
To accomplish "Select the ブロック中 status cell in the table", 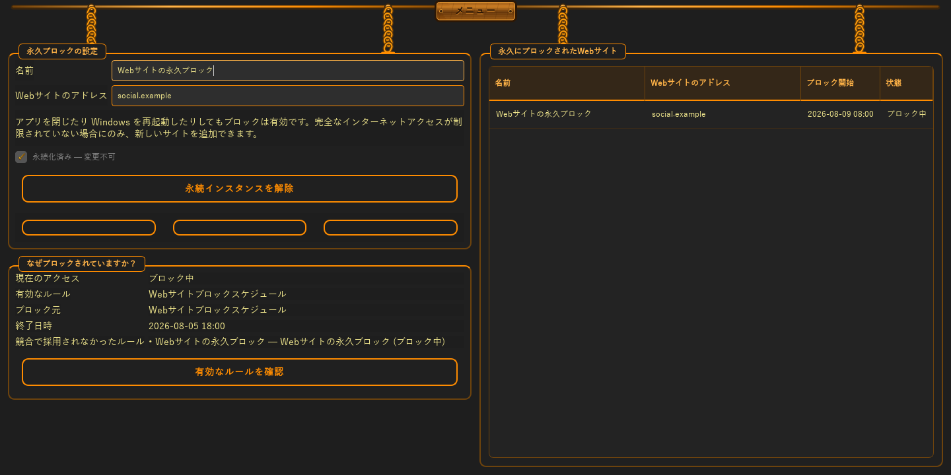I will 907,114.
